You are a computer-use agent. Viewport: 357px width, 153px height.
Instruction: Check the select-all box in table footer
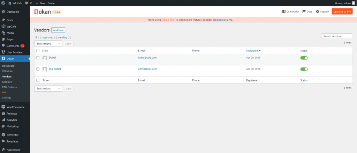coord(38,80)
